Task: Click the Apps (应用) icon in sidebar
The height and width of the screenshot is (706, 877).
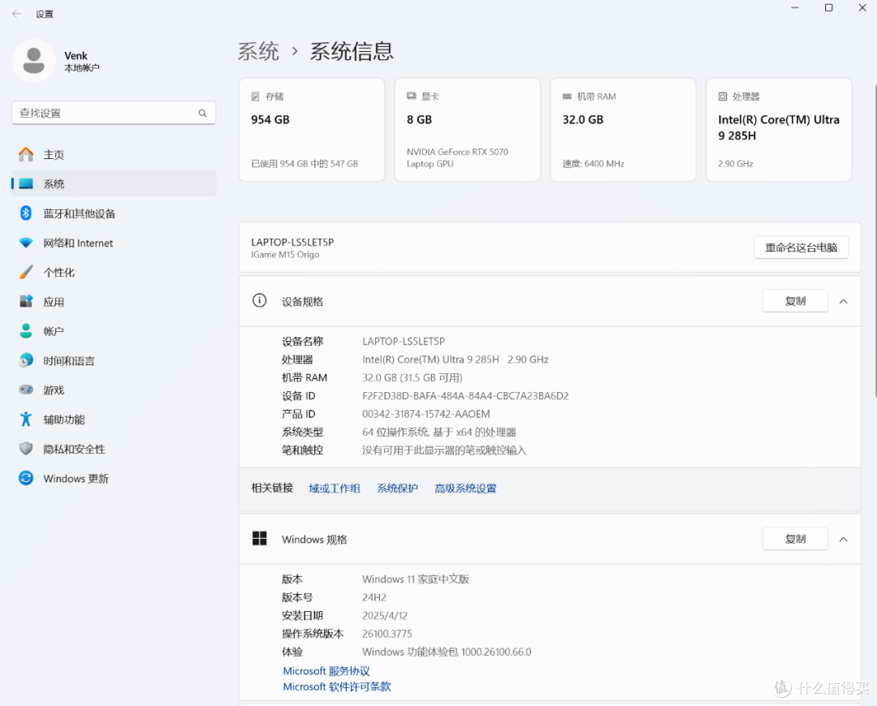Action: click(x=26, y=301)
